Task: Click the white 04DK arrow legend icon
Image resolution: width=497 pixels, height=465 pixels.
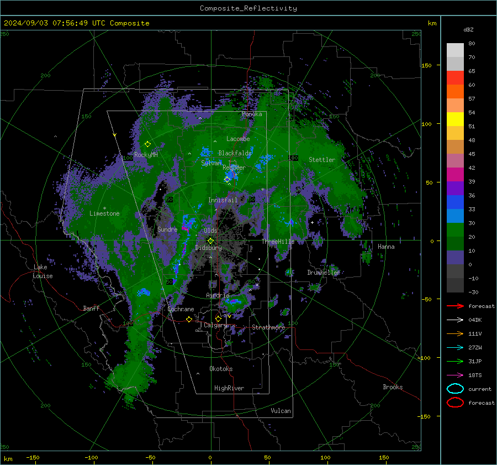Action: 455,320
